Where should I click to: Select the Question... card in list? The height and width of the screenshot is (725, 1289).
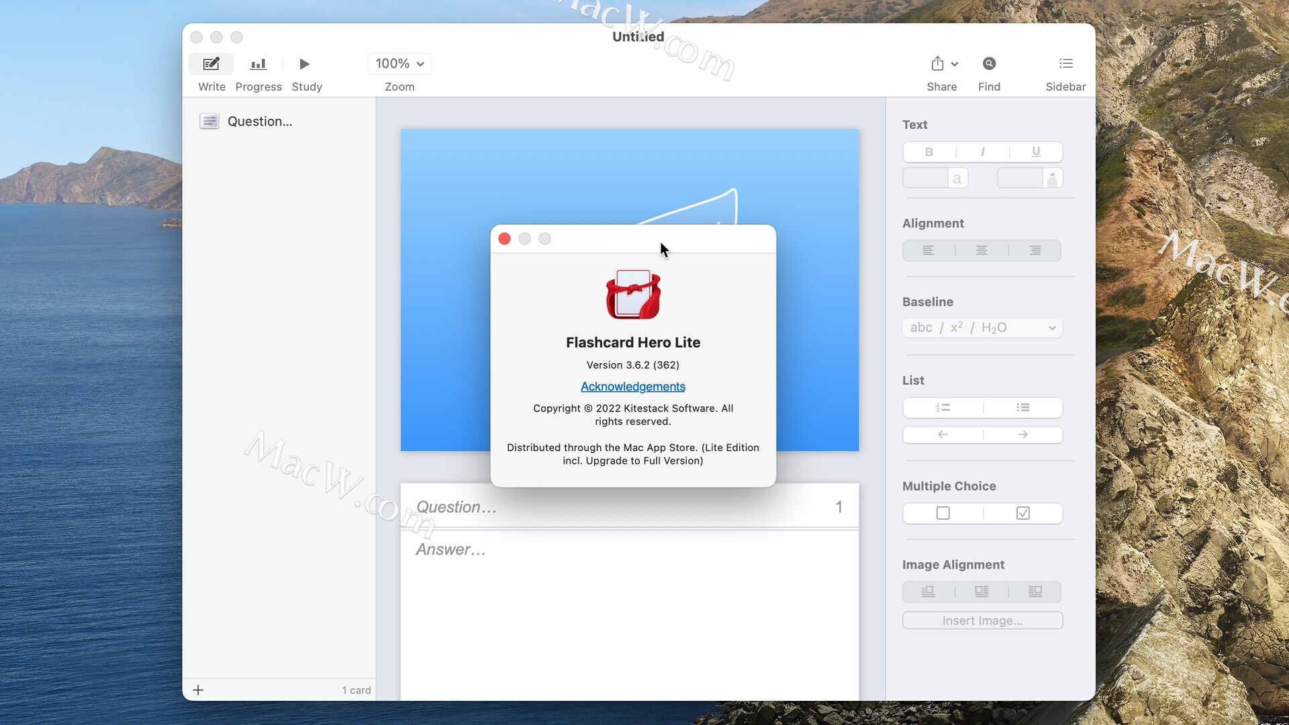[x=279, y=122]
